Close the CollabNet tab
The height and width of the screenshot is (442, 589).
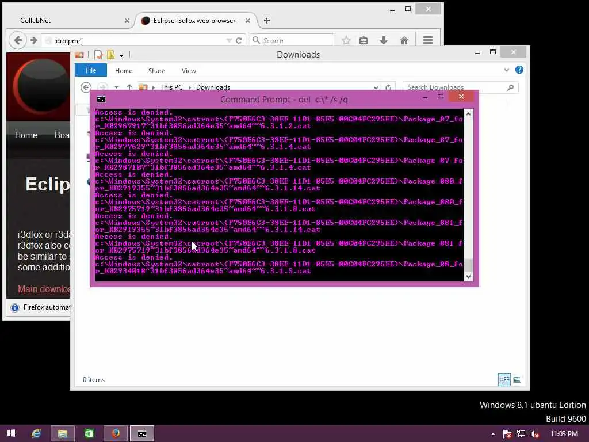[127, 21]
